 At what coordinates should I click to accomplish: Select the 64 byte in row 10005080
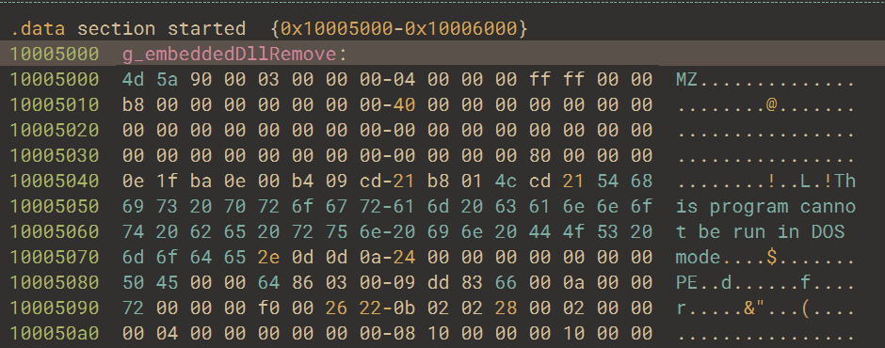point(268,282)
